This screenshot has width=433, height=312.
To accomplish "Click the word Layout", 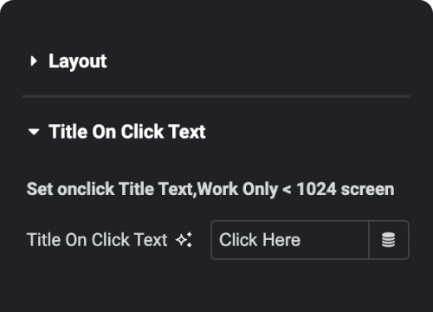I will (x=77, y=62).
